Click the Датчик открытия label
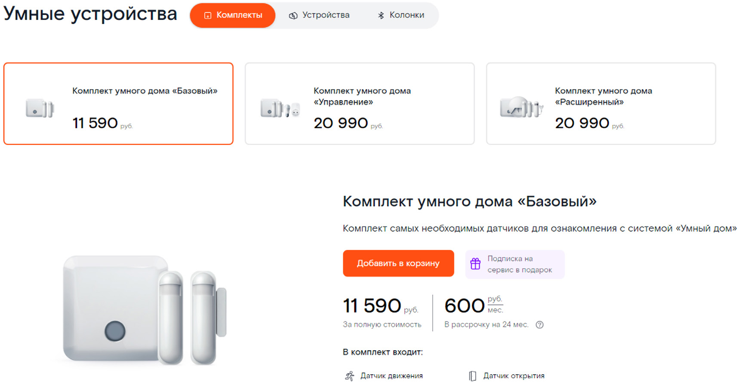 pos(514,376)
